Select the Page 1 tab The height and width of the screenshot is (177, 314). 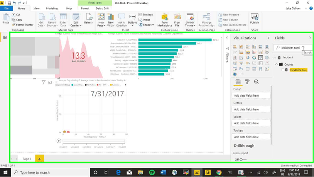(x=27, y=159)
